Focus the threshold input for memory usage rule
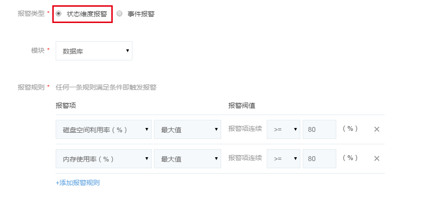 point(319,159)
